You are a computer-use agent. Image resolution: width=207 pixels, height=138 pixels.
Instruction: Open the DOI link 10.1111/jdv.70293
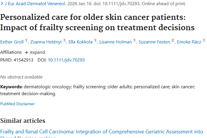pyautogui.click(x=66, y=60)
